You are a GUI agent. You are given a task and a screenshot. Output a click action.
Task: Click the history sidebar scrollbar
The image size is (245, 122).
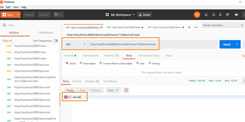pyautogui.click(x=60, y=99)
